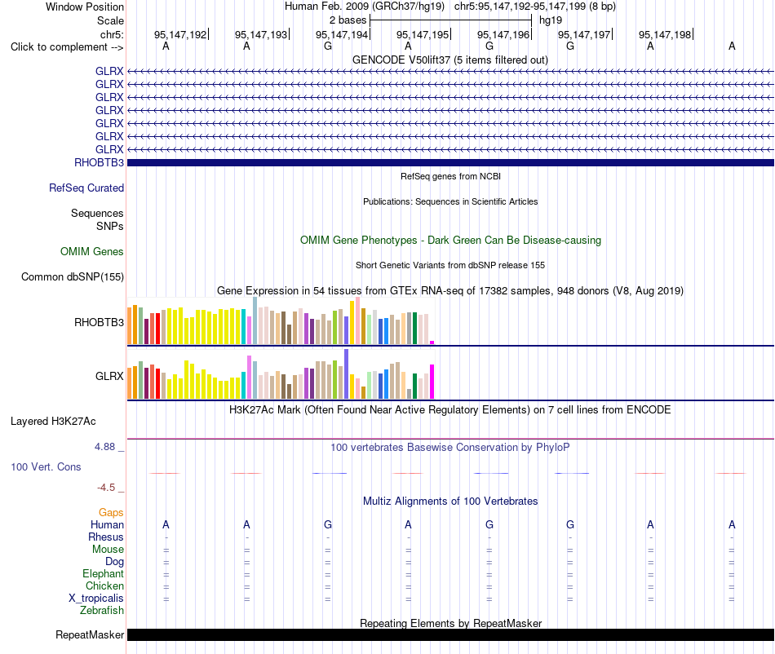
Task: Click 'RefSeq genes from NCBI' title
Action: point(450,176)
